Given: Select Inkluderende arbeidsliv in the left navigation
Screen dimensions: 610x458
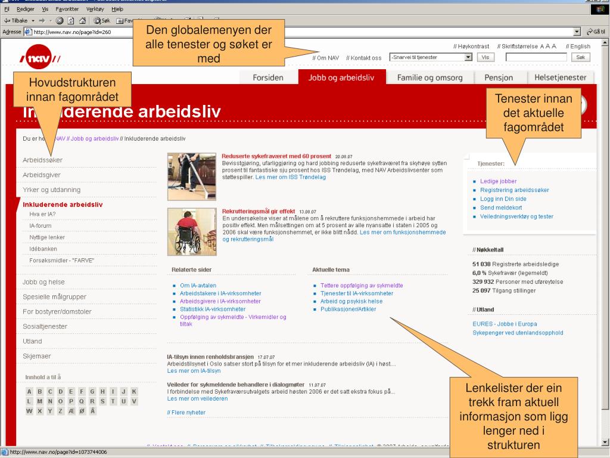Looking at the screenshot, I should tap(63, 205).
